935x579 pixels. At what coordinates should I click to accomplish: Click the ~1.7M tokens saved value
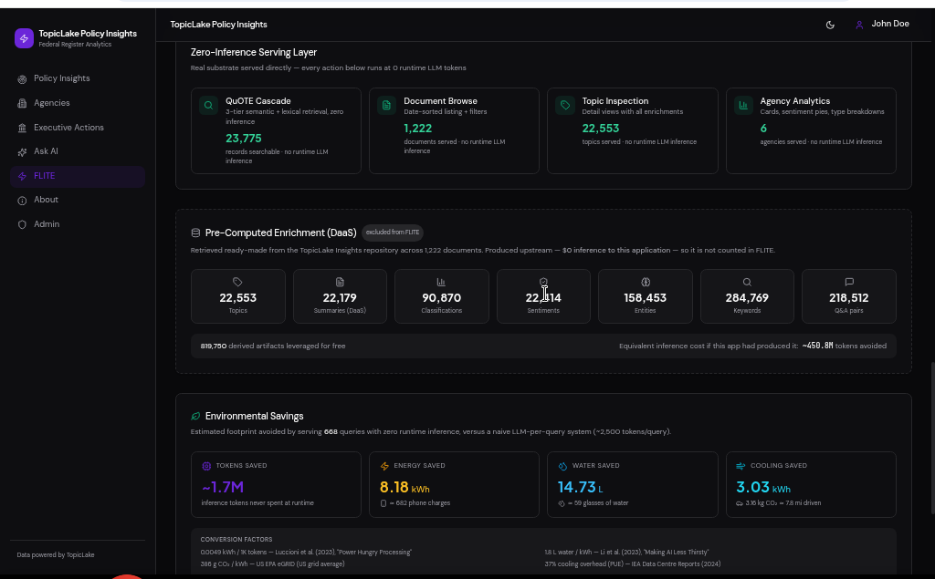(x=223, y=487)
